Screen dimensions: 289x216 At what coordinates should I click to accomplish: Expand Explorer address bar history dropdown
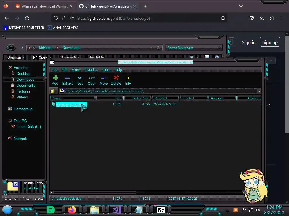point(152,48)
